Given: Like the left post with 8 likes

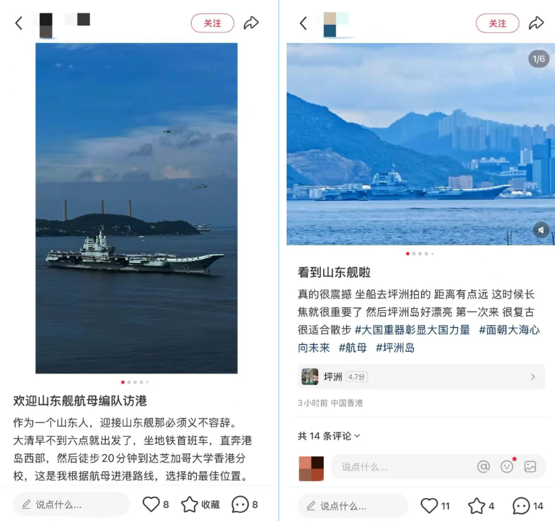Looking at the screenshot, I should point(151,504).
